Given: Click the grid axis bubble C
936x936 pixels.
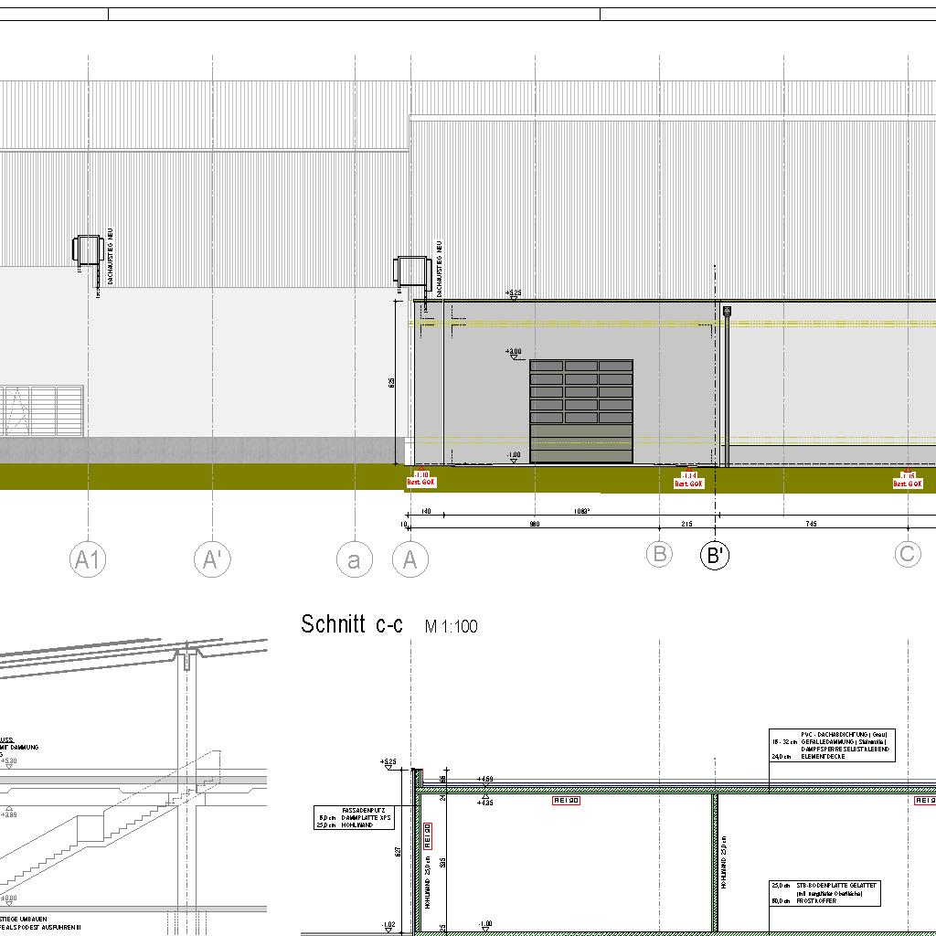Looking at the screenshot, I should tap(907, 554).
